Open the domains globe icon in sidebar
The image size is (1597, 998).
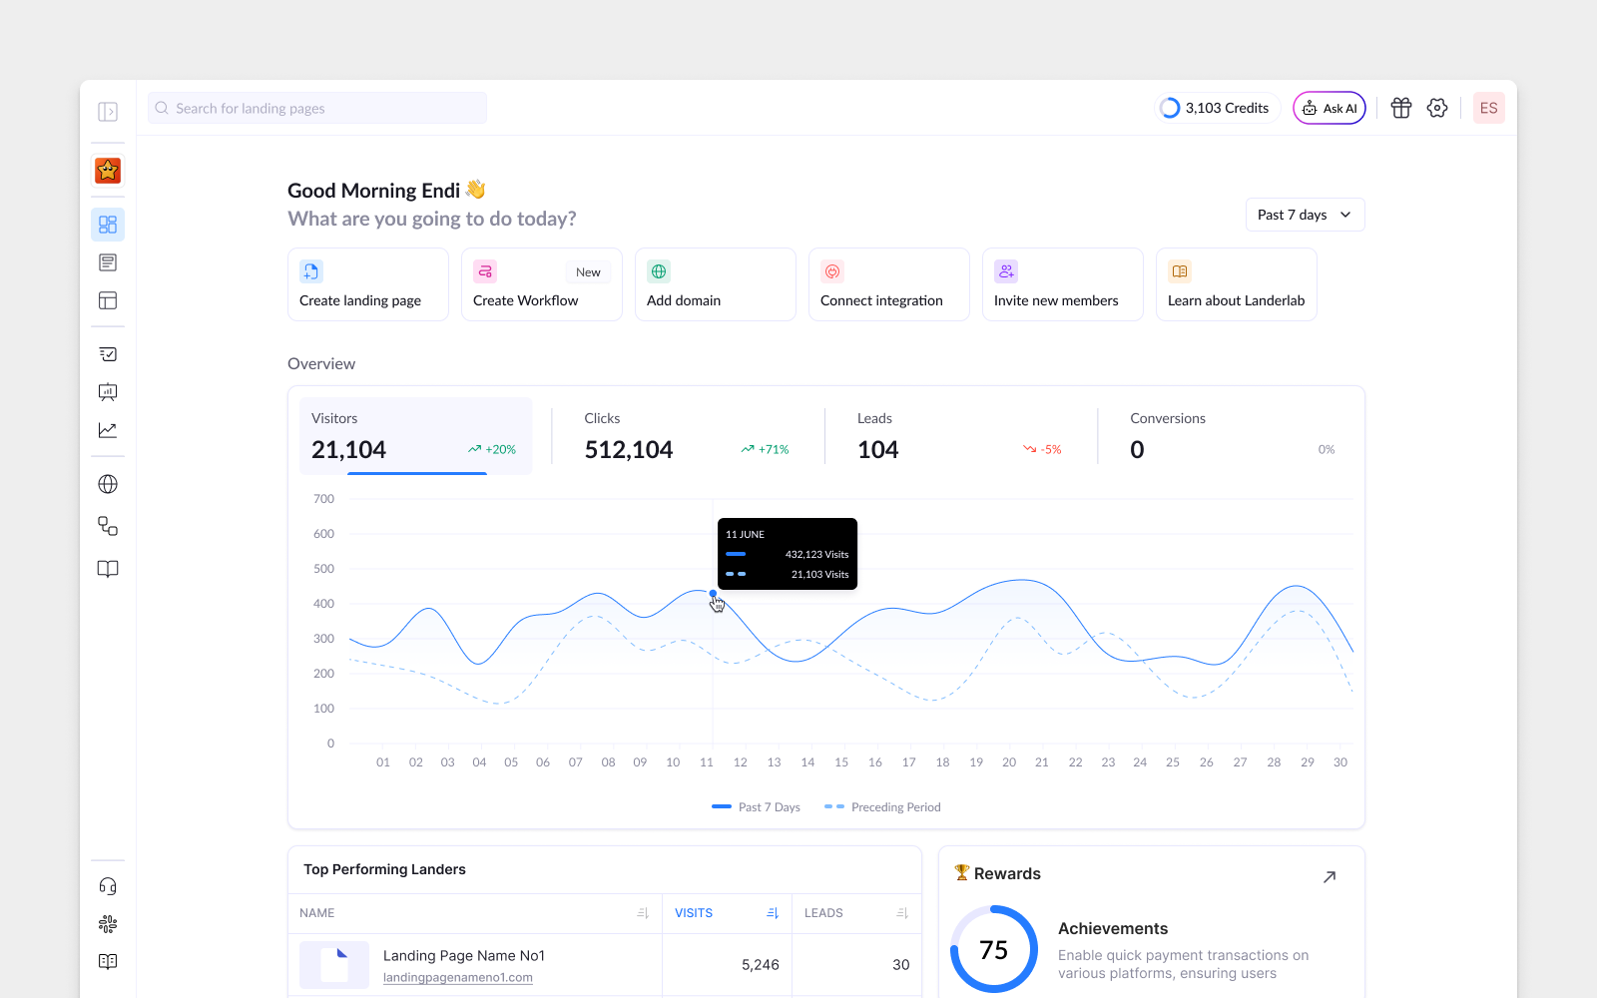(108, 484)
